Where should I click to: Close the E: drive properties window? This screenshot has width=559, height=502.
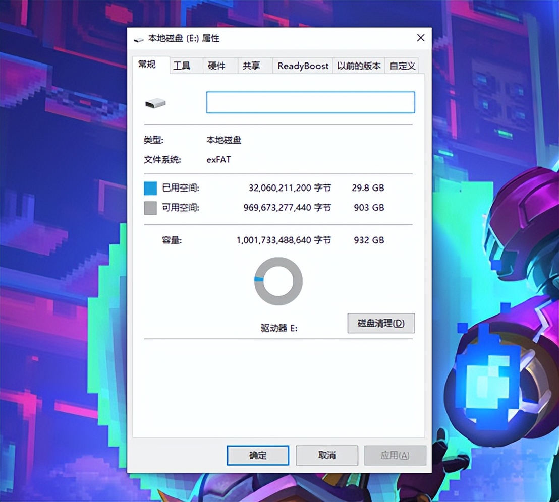pos(421,38)
